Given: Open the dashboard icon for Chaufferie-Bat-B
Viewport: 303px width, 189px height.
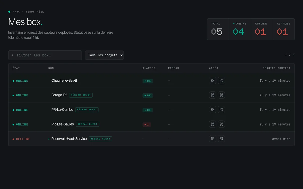Looking at the screenshot, I should point(213,81).
